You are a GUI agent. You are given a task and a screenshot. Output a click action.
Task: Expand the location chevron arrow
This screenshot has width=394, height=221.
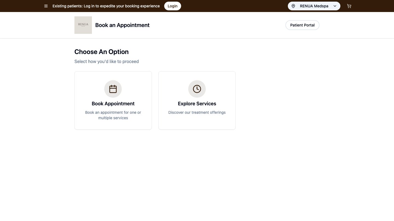[335, 6]
